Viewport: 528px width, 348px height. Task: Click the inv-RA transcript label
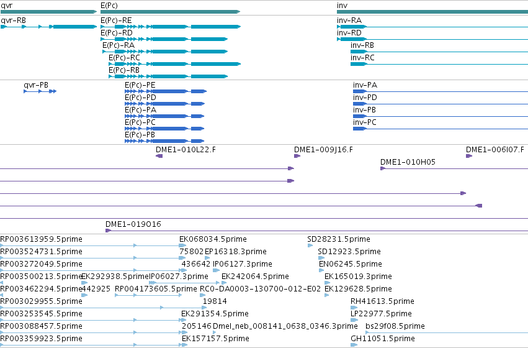pyautogui.click(x=349, y=21)
